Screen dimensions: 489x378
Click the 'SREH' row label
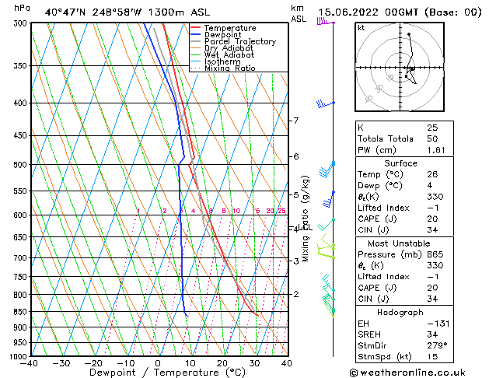(x=369, y=334)
